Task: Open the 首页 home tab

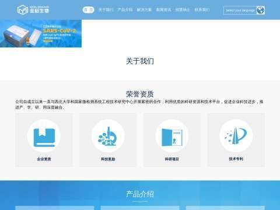Action: [88, 10]
